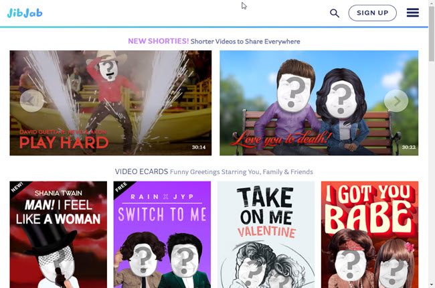Click the 30:22 duration badge
Image resolution: width=435 pixels, height=288 pixels.
coord(408,147)
